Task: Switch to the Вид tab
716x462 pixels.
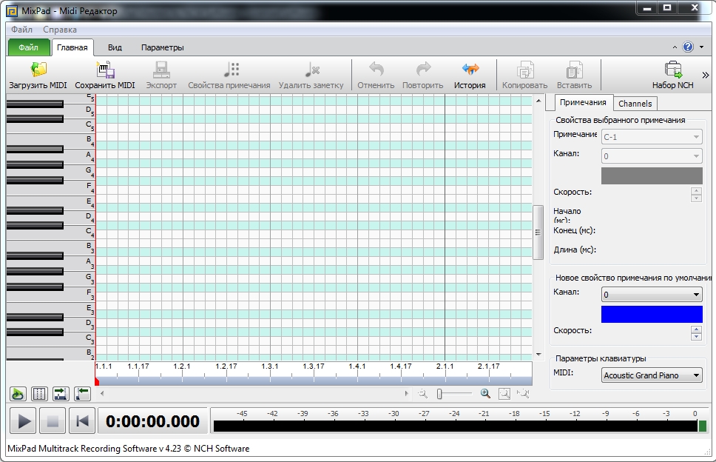Action: 115,47
